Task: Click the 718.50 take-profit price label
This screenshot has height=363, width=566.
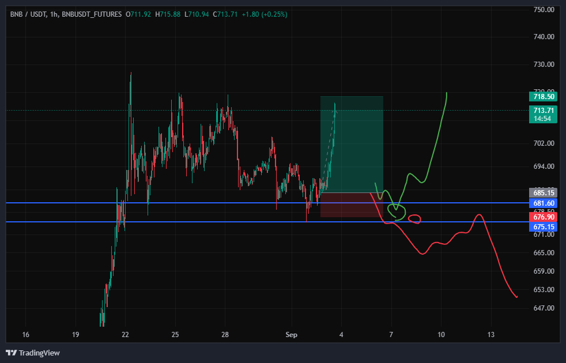Action: click(x=544, y=96)
